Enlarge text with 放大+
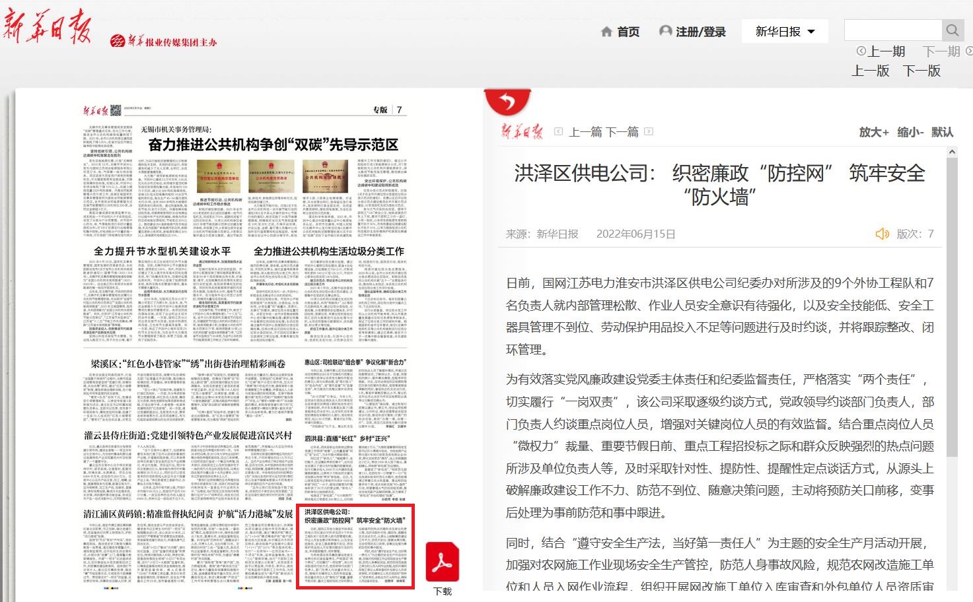Image resolution: width=973 pixels, height=602 pixels. 874,132
